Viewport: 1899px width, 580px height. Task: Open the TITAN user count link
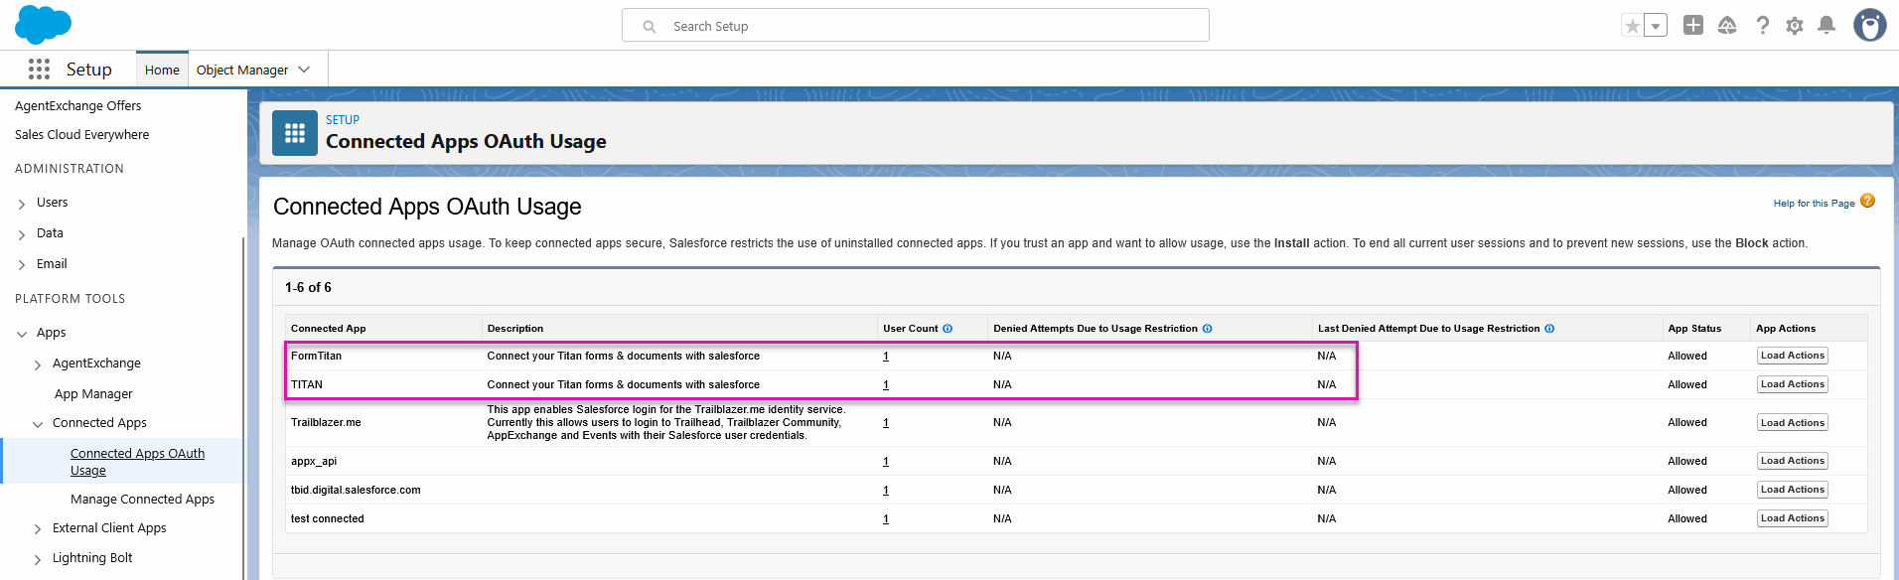886,384
